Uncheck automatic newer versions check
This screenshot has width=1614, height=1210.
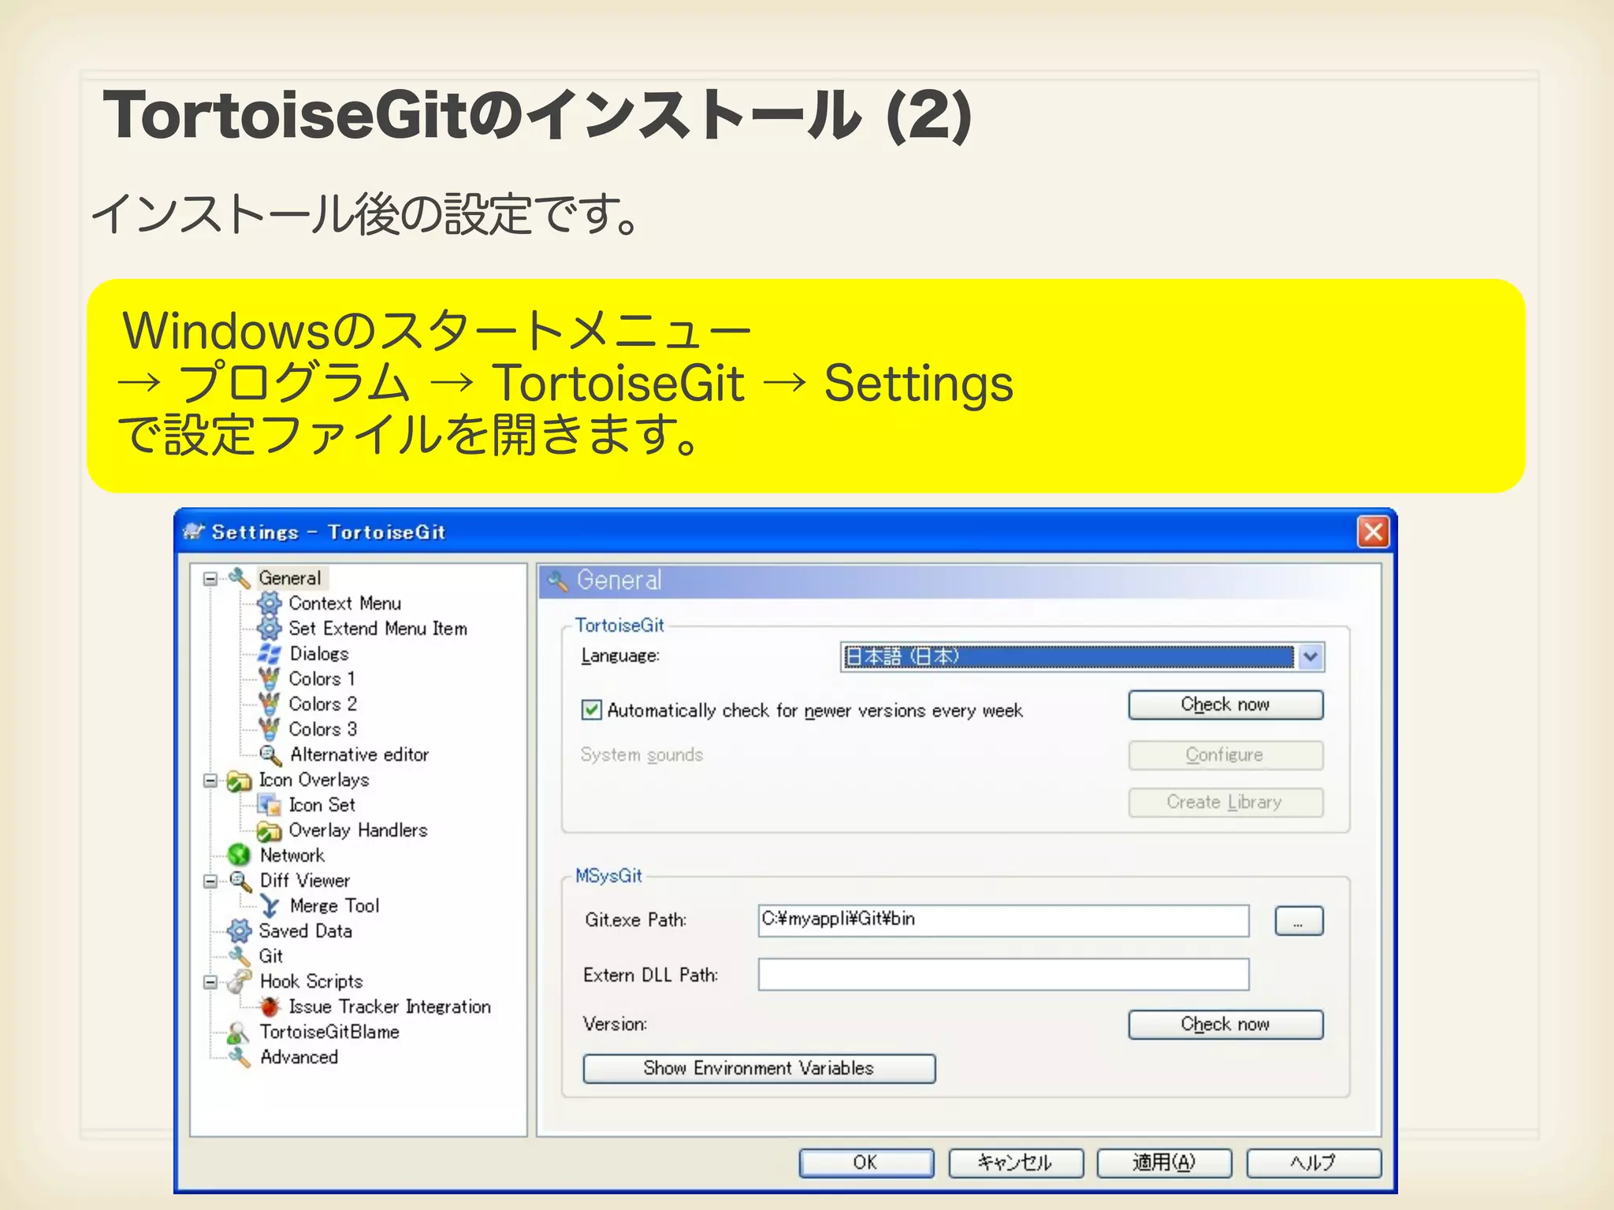(x=591, y=711)
